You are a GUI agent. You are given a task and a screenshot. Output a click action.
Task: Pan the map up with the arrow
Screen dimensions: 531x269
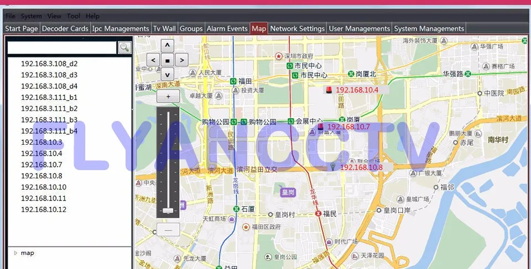pos(167,46)
